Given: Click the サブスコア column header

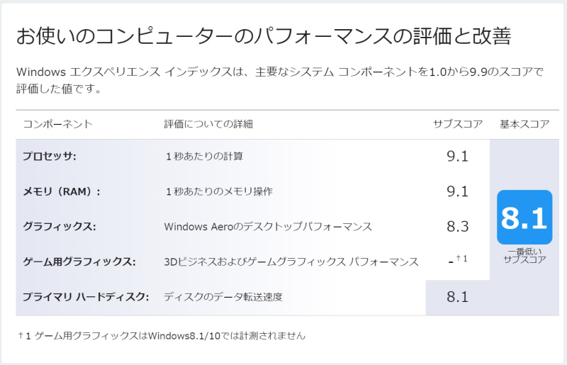Looking at the screenshot, I should [458, 124].
